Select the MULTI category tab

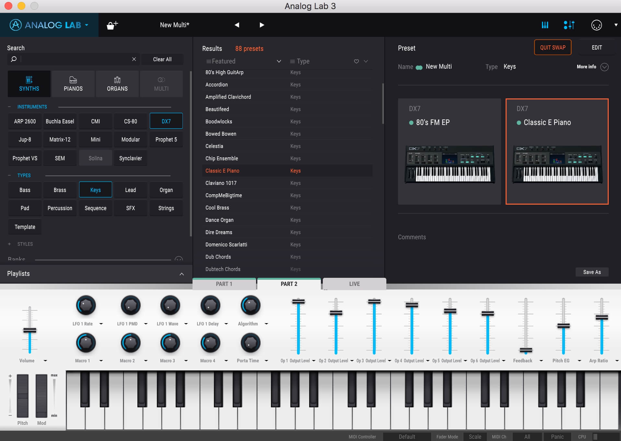[161, 84]
